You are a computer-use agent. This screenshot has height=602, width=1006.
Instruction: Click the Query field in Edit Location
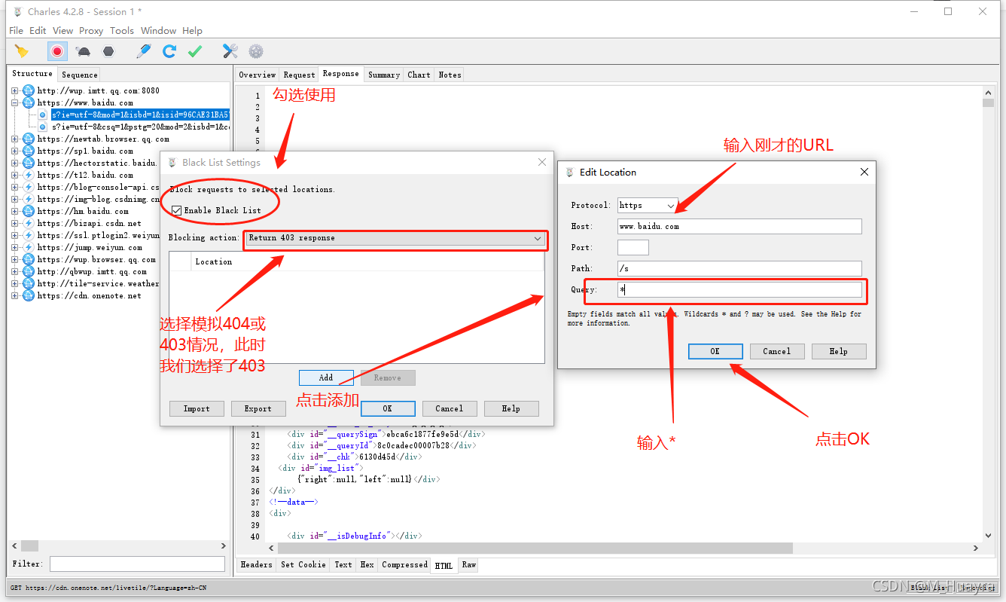click(739, 289)
